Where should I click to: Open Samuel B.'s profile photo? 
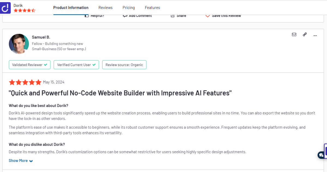(19, 44)
